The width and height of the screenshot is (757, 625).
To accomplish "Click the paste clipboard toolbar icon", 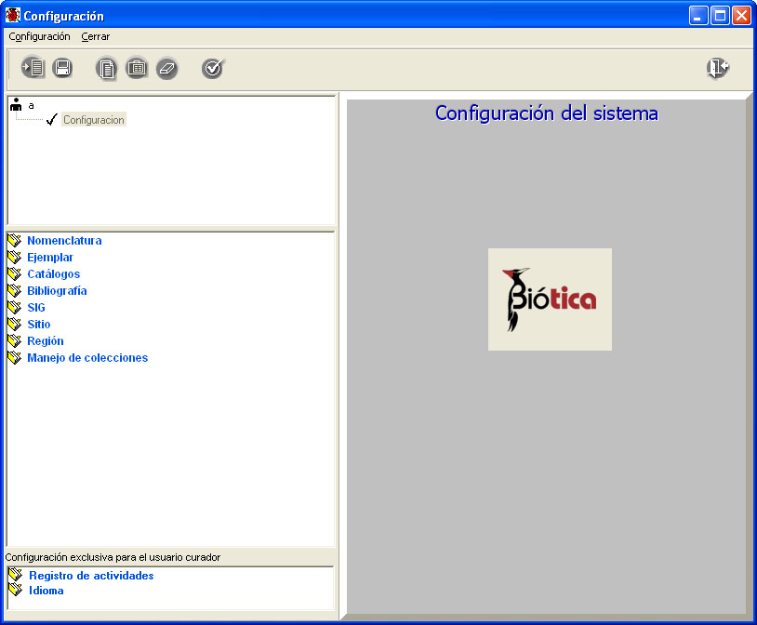I will (137, 68).
